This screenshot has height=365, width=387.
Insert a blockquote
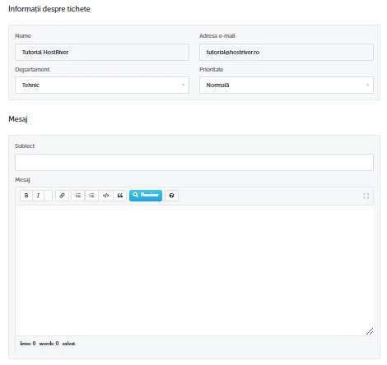coord(120,196)
